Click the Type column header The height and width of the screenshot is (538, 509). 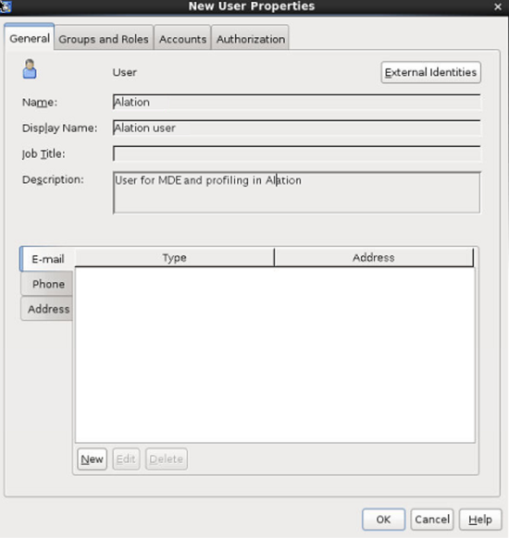tap(175, 257)
